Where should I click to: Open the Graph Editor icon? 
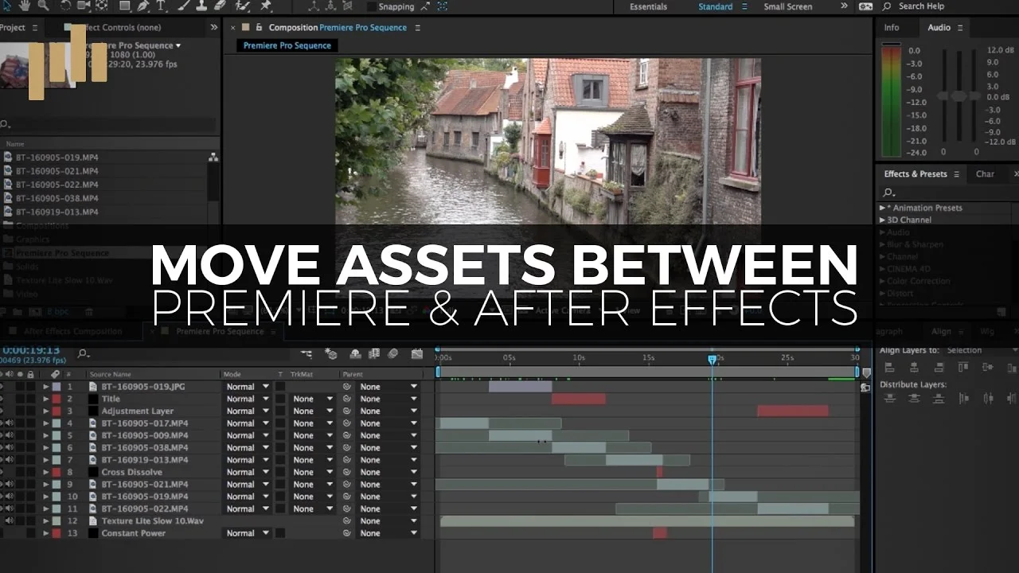point(416,353)
